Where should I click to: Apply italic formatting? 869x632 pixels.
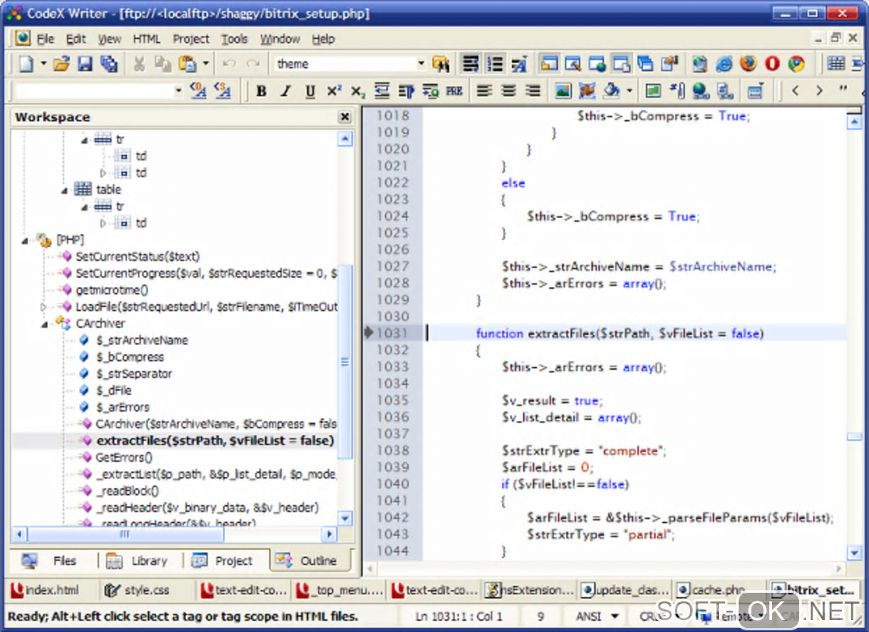pyautogui.click(x=285, y=91)
